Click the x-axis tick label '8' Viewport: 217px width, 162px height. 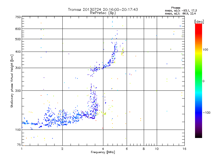[144, 149]
